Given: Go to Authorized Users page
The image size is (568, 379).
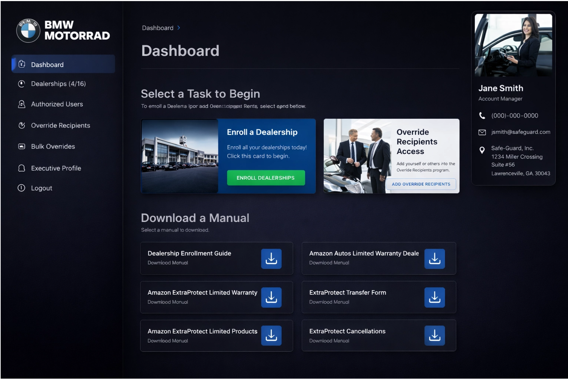Looking at the screenshot, I should 57,104.
